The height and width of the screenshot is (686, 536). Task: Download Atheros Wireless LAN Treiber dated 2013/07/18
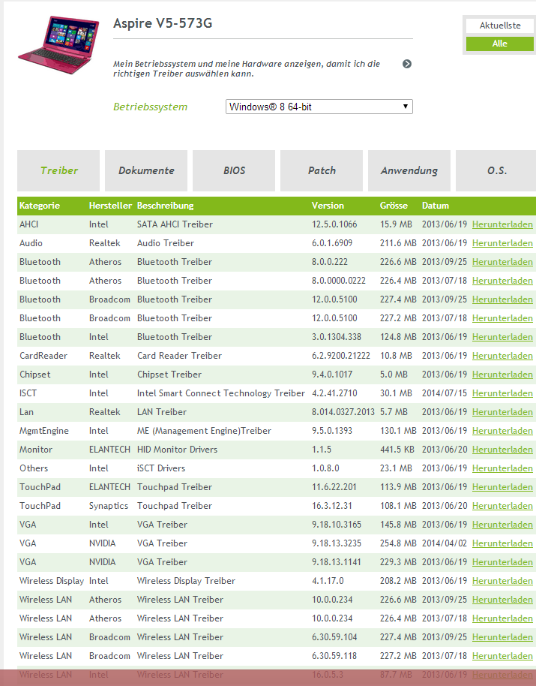click(x=502, y=618)
